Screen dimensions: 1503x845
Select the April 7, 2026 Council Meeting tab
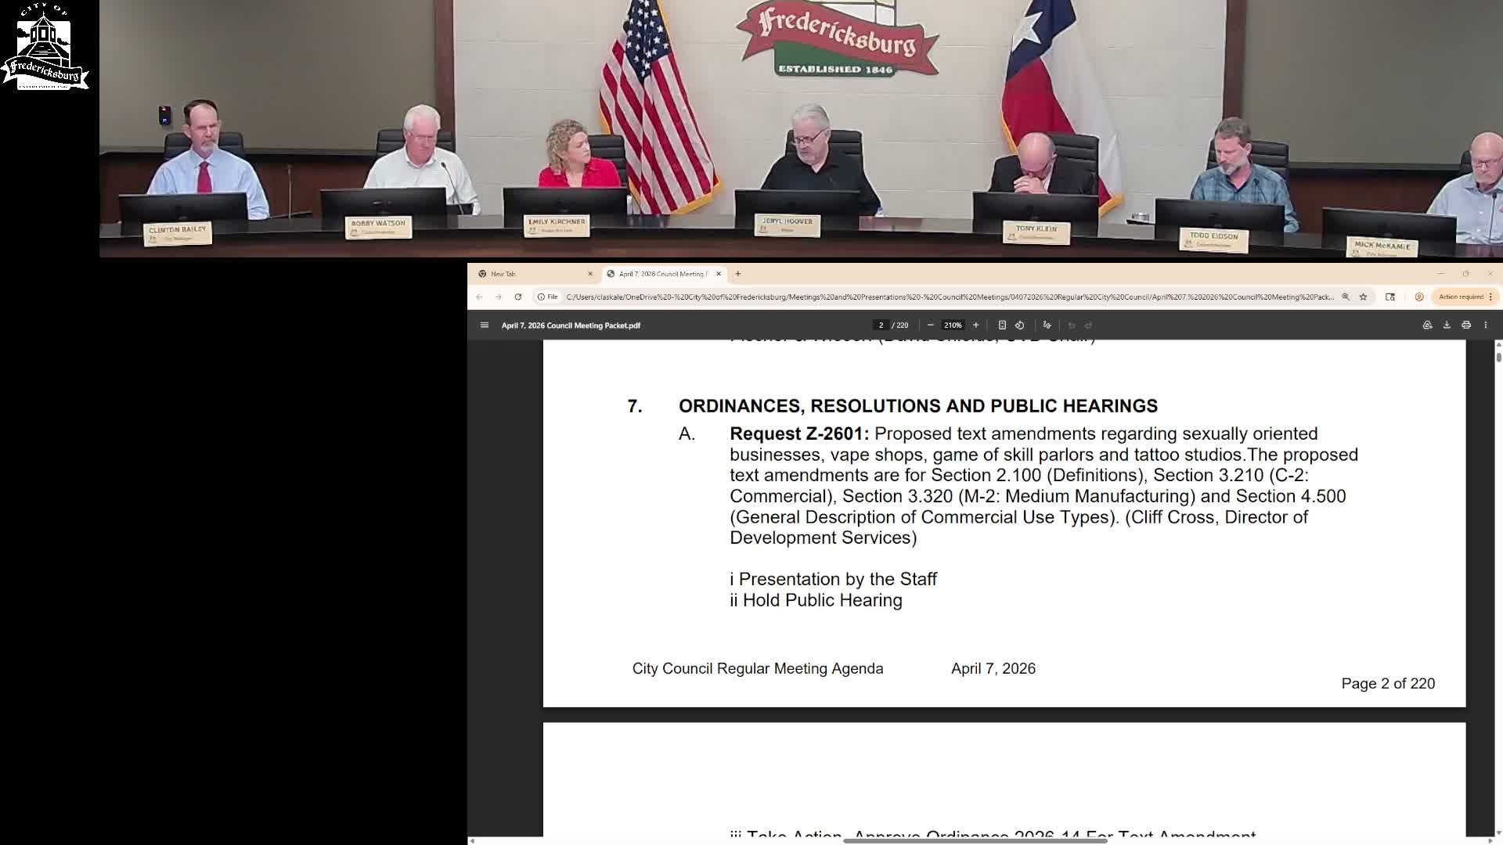[661, 274]
